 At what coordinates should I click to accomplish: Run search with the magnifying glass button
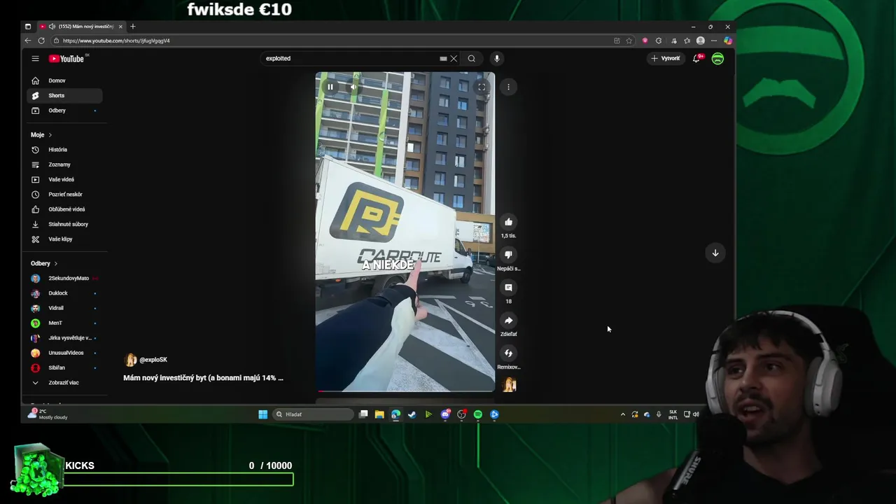tap(471, 59)
